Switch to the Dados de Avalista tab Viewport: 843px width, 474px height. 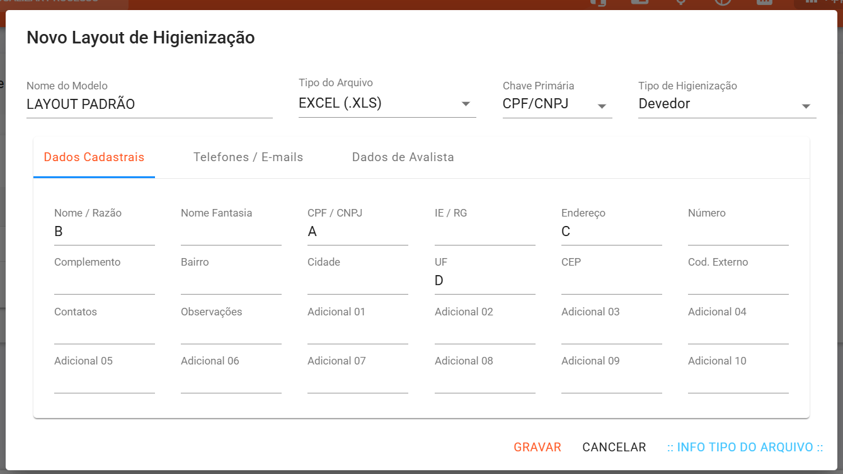pyautogui.click(x=403, y=157)
